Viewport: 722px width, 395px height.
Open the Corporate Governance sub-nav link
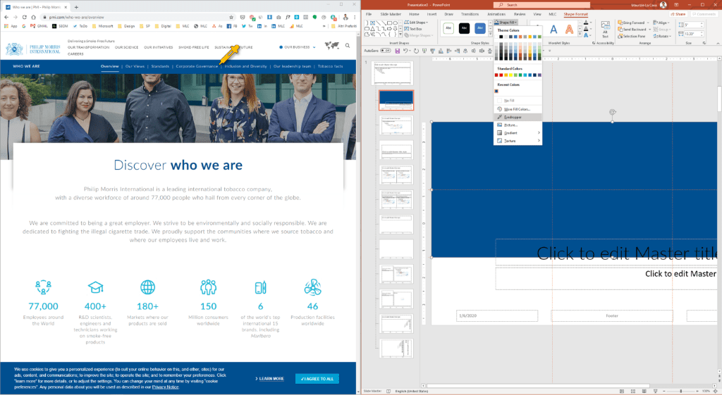coord(197,66)
